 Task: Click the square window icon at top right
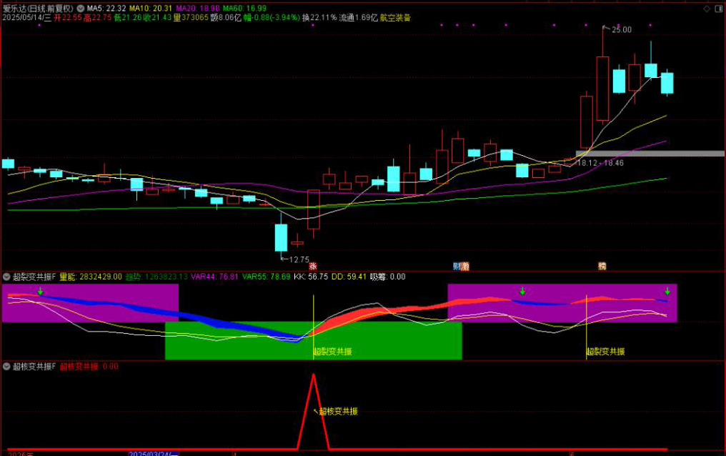tap(717, 8)
